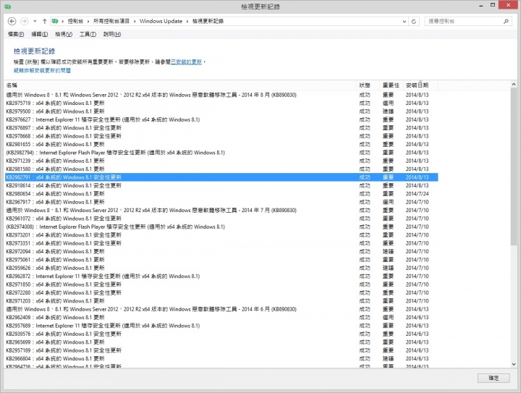Select the KB2967917 update row

click(221, 202)
